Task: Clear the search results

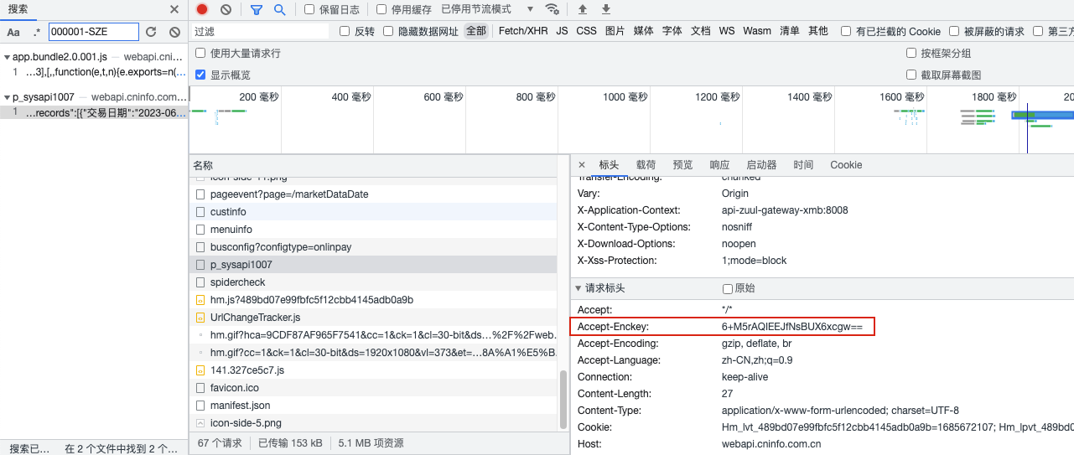Action: coord(174,33)
